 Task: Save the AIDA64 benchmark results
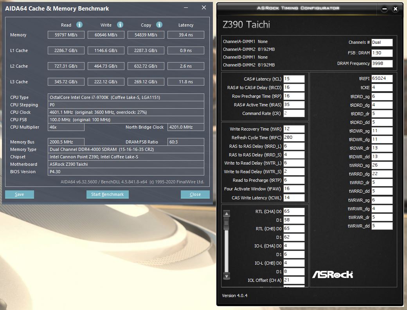[x=20, y=194]
